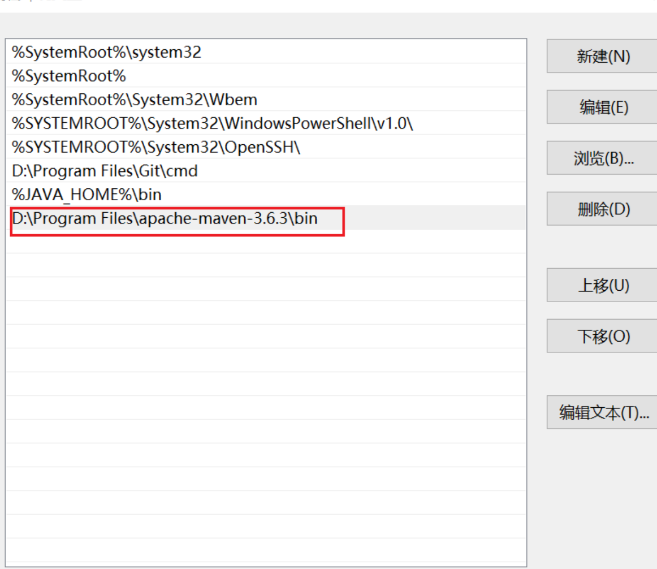Choose the 浏览(B)... browse button
The width and height of the screenshot is (657, 569).
coord(602,158)
